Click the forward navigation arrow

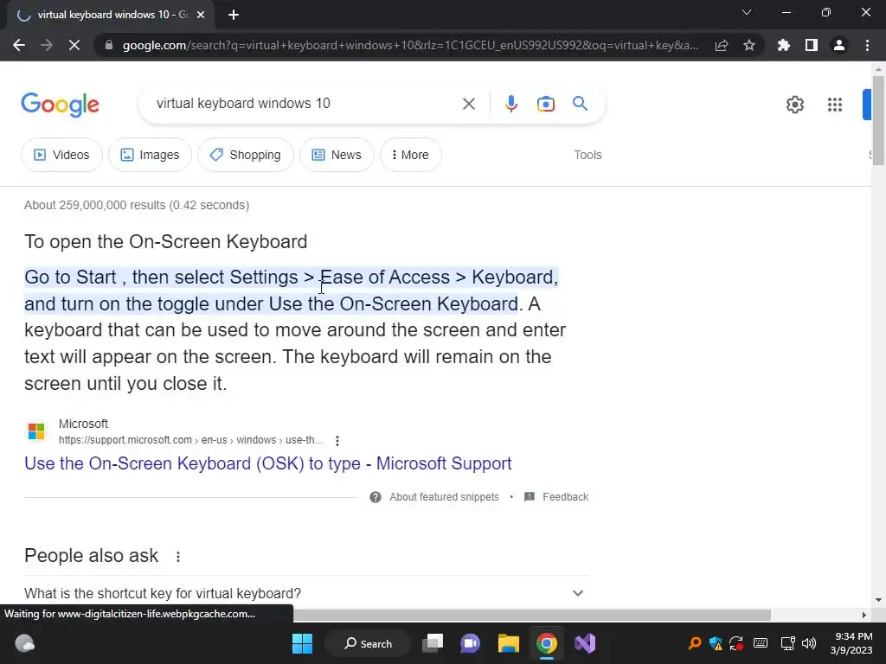pyautogui.click(x=47, y=45)
